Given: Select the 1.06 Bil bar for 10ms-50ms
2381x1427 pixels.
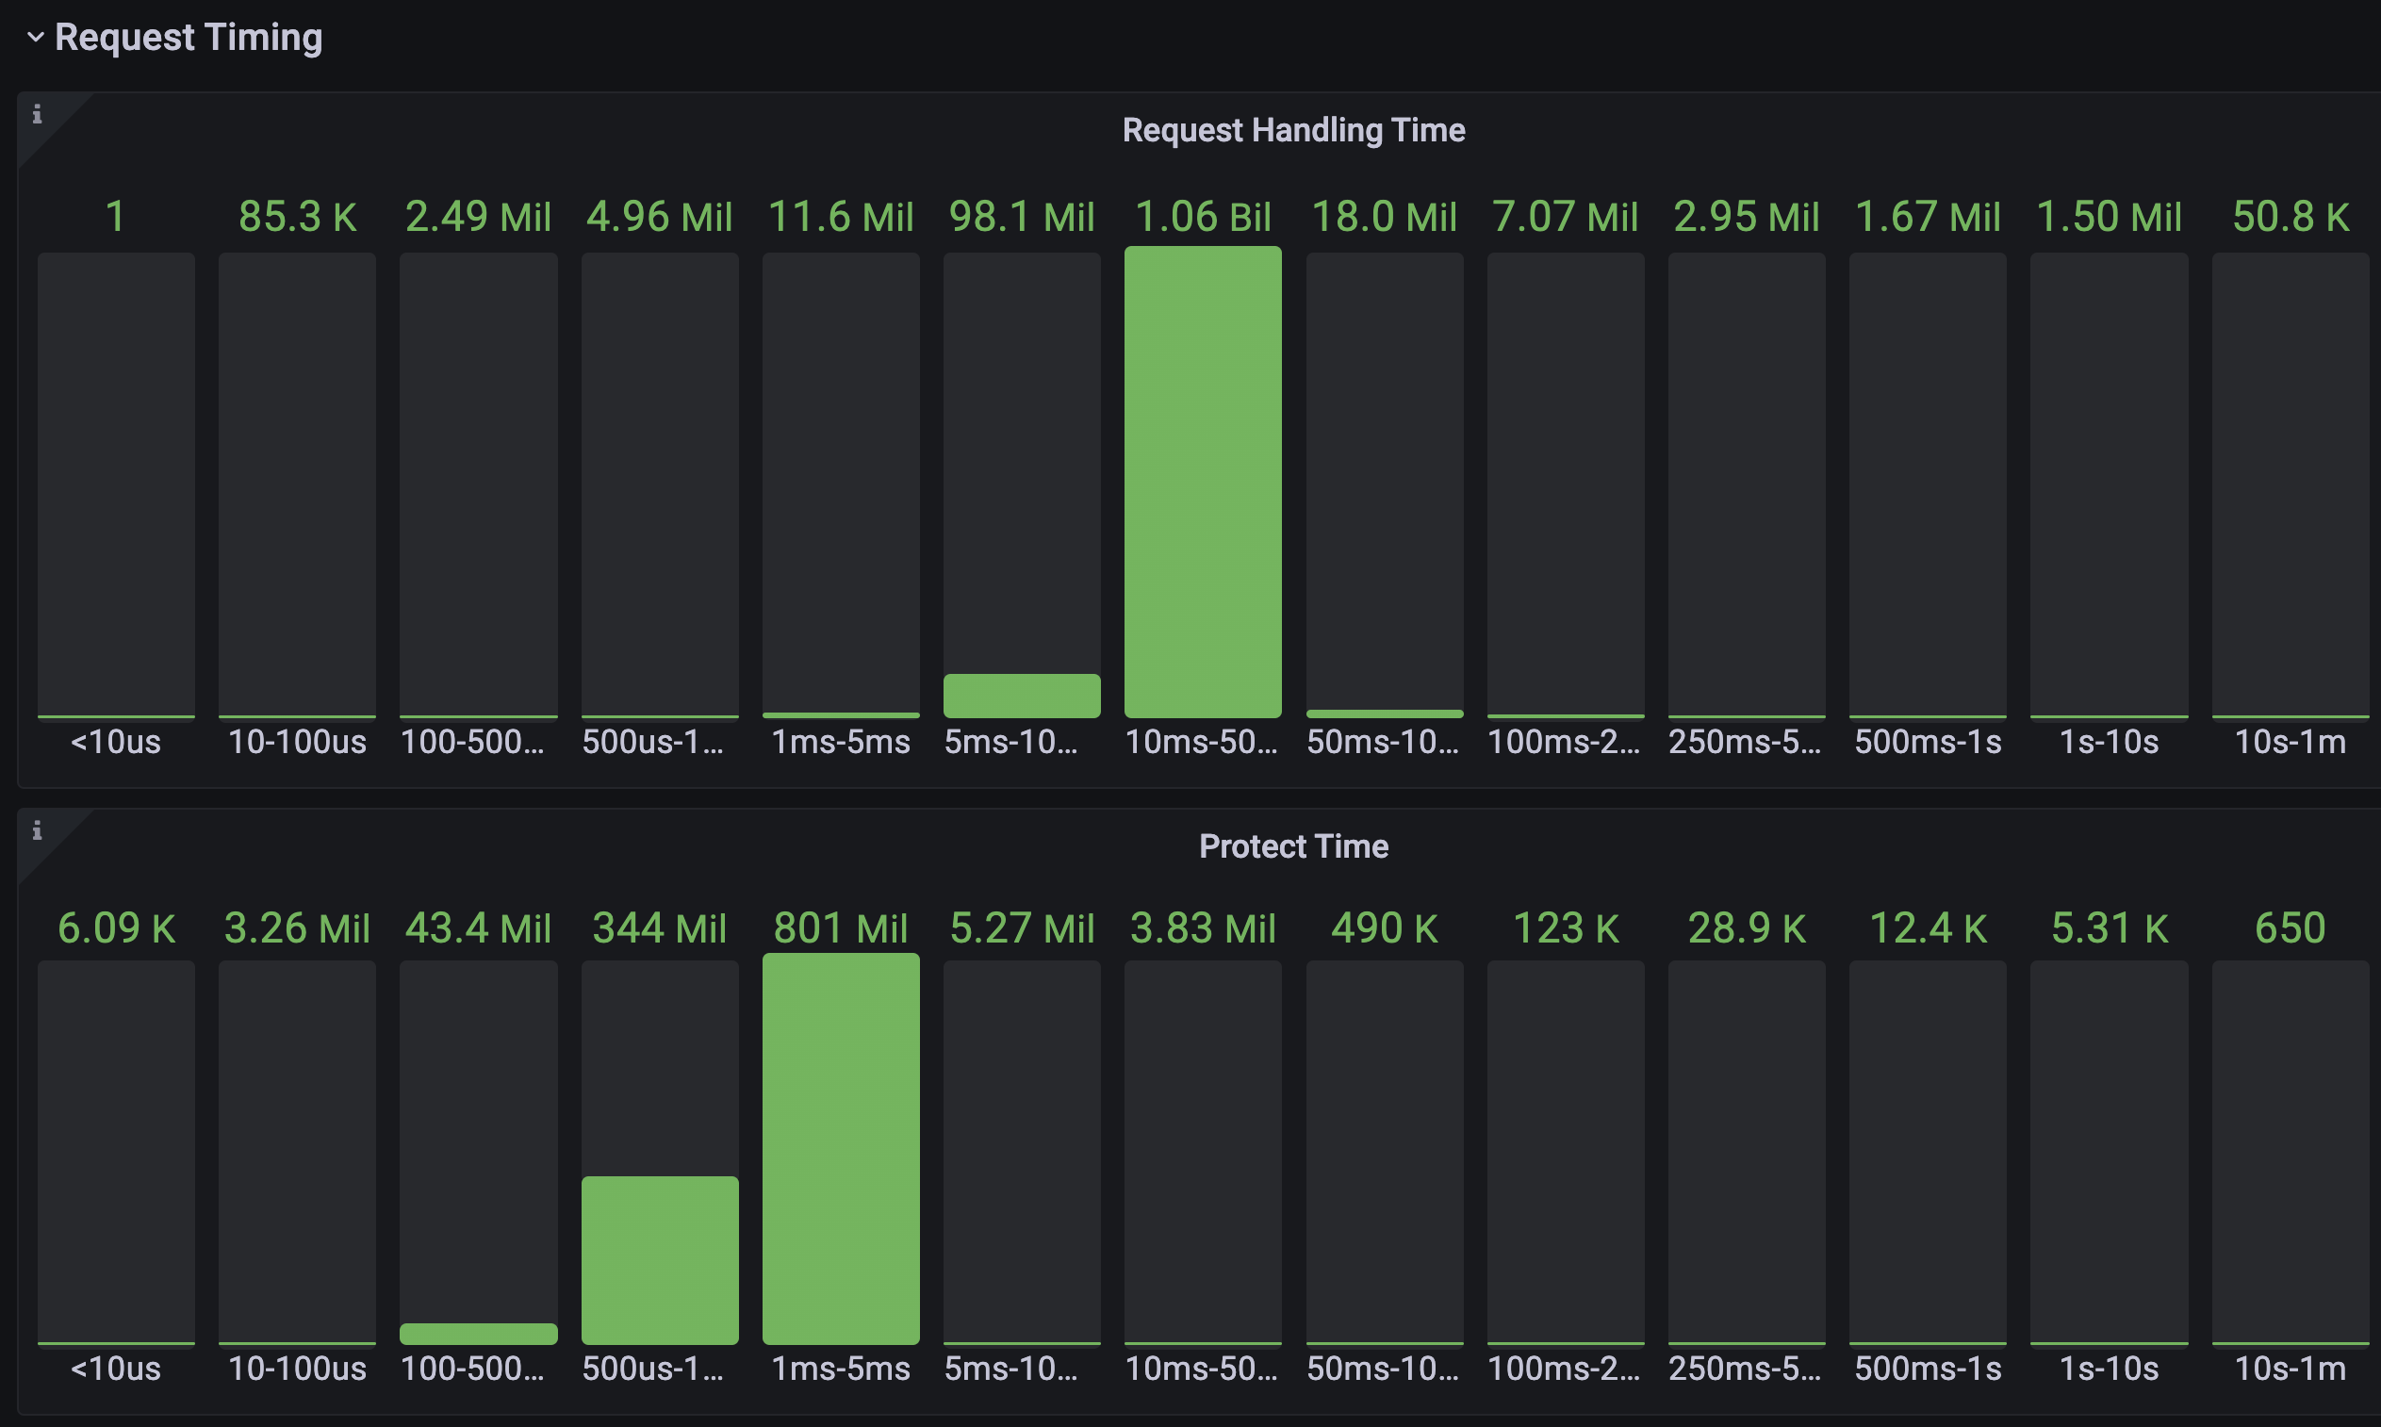Looking at the screenshot, I should tap(1202, 481).
